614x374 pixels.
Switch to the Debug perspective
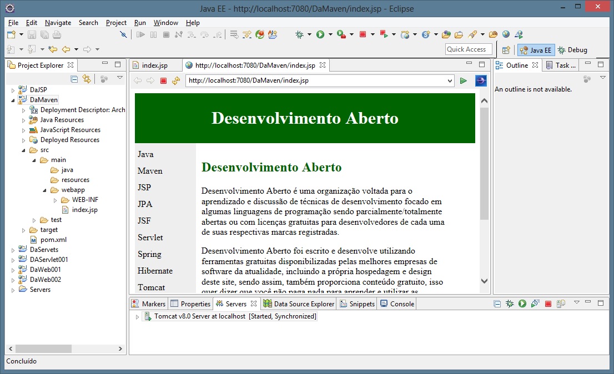tap(572, 50)
